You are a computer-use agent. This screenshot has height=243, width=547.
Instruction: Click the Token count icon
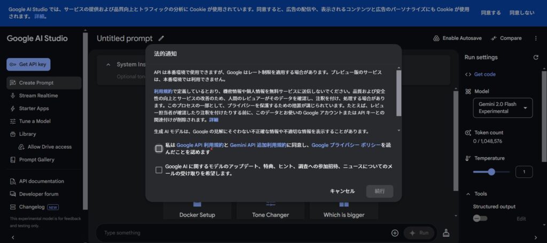tap(468, 133)
